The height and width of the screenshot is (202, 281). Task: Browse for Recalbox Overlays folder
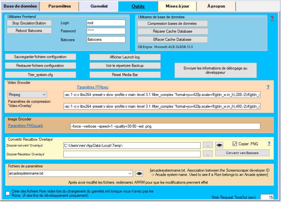[208, 154]
